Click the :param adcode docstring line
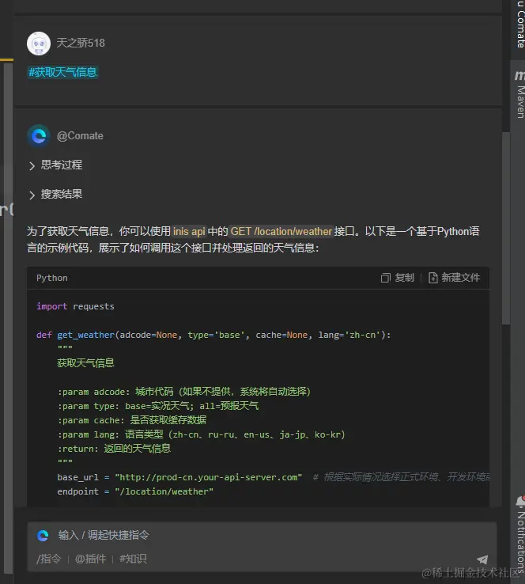Viewport: 525px width, 584px height. click(183, 392)
